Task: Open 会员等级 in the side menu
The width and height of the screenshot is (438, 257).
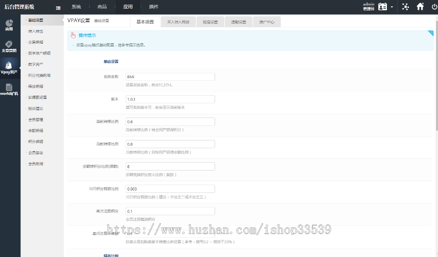Action: [x=36, y=153]
